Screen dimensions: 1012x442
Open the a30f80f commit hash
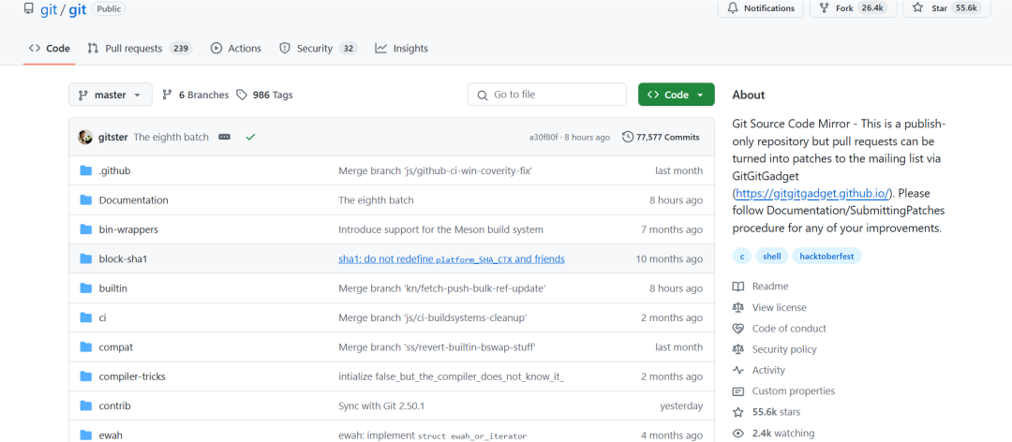(544, 138)
